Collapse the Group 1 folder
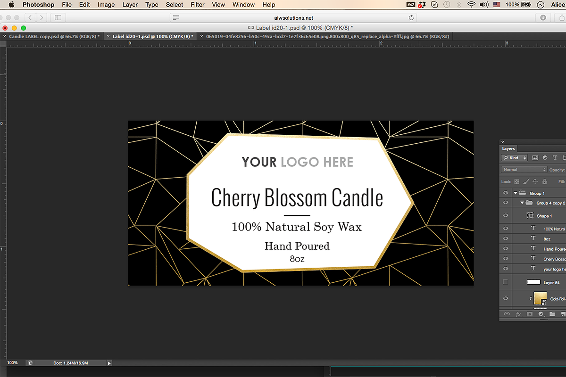566x377 pixels. pyautogui.click(x=516, y=193)
